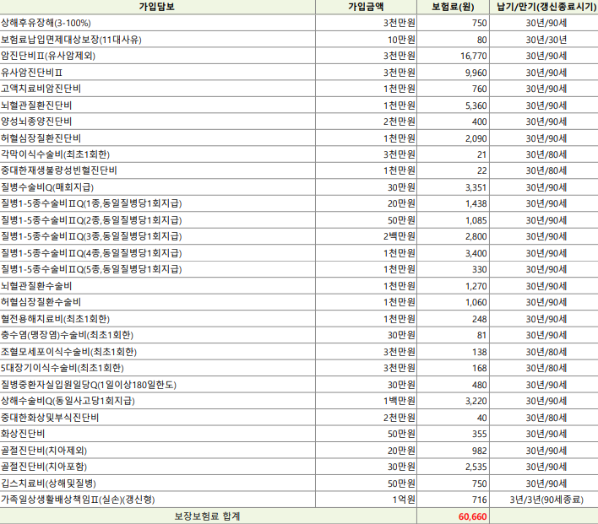The width and height of the screenshot is (598, 524).
Task: Click the 3년/3년(90세종료) term cell
Action: (x=546, y=500)
